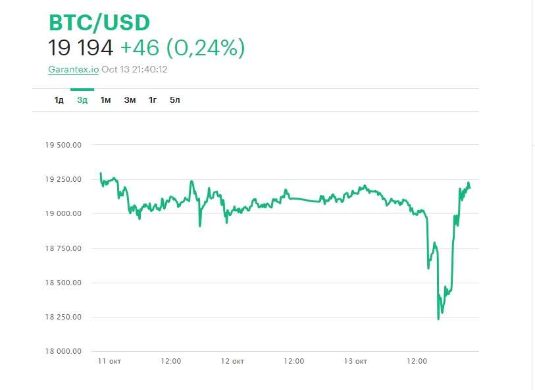Click the 18 750.00 price level label
535x390 pixels.
coord(63,248)
